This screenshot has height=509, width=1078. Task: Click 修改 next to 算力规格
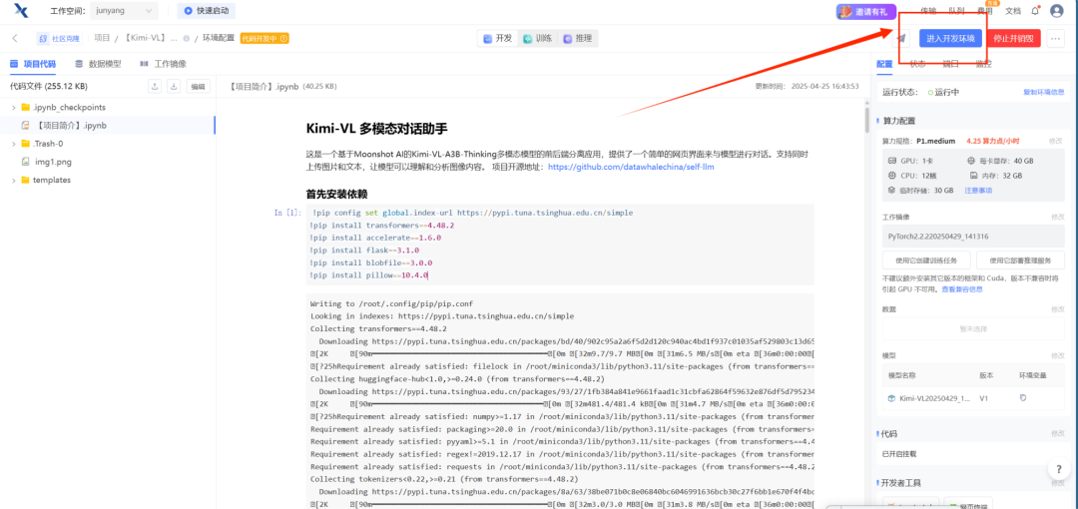click(x=1057, y=141)
